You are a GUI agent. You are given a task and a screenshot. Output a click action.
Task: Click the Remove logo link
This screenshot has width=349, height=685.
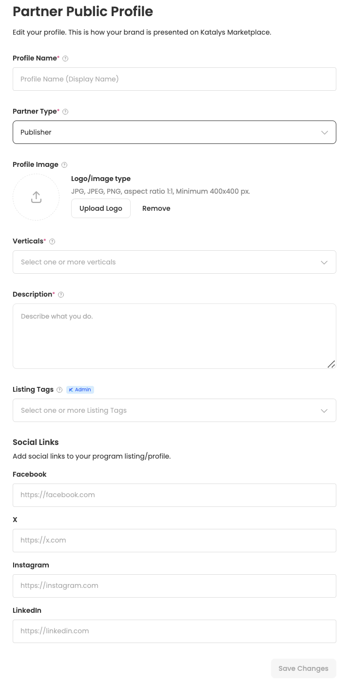pyautogui.click(x=156, y=208)
